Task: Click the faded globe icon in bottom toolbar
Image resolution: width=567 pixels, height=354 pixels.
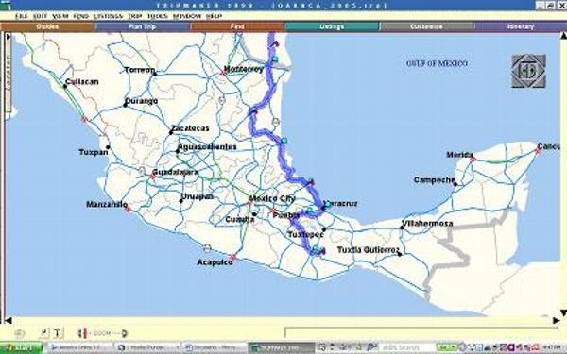Action: tap(20, 333)
